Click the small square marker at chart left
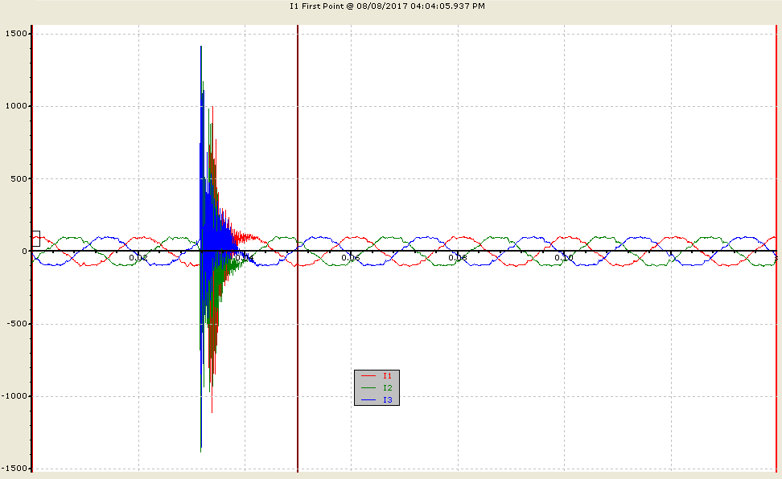 tap(35, 239)
